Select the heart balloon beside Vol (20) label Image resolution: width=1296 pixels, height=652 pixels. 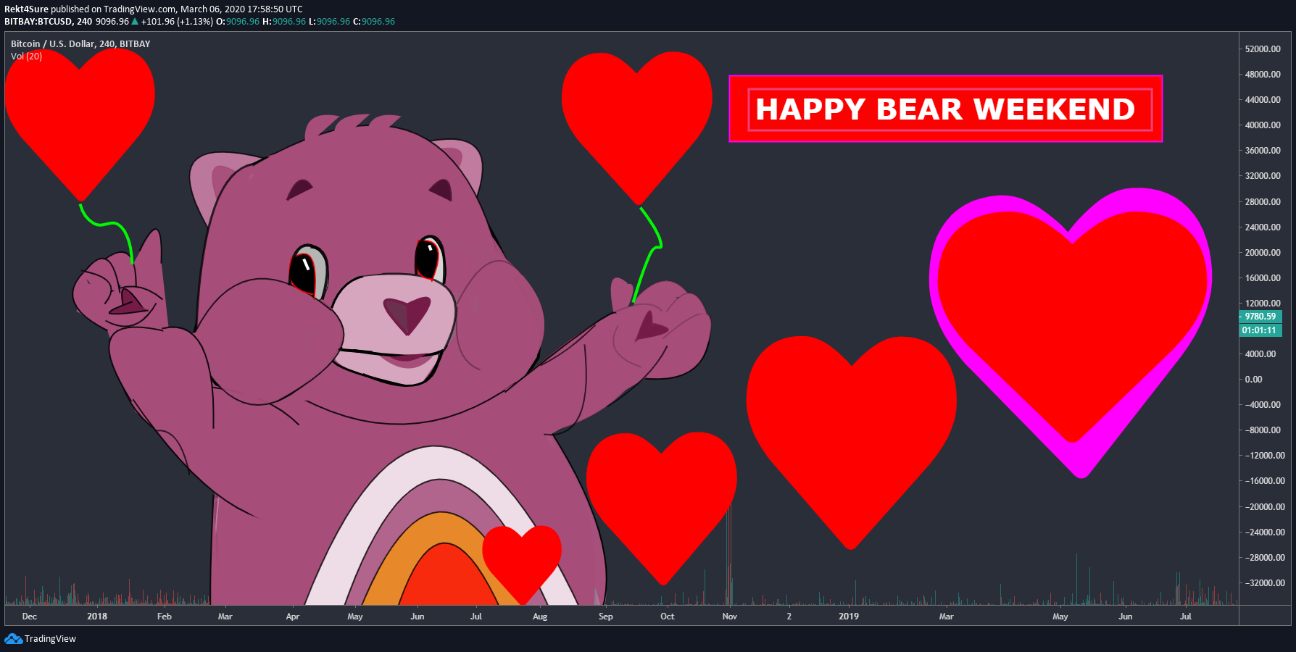click(80, 125)
